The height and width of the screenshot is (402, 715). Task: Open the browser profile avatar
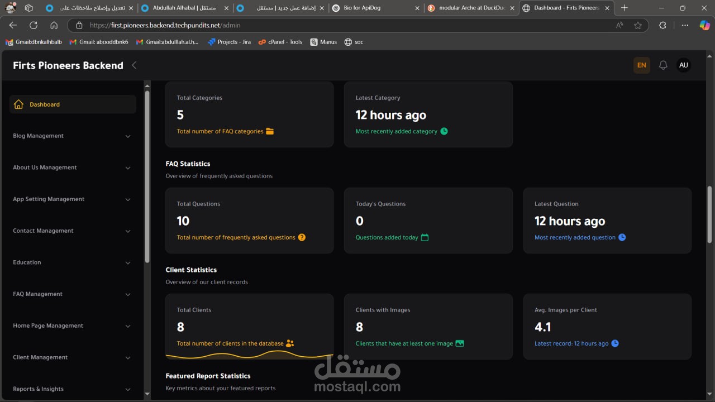pyautogui.click(x=11, y=8)
